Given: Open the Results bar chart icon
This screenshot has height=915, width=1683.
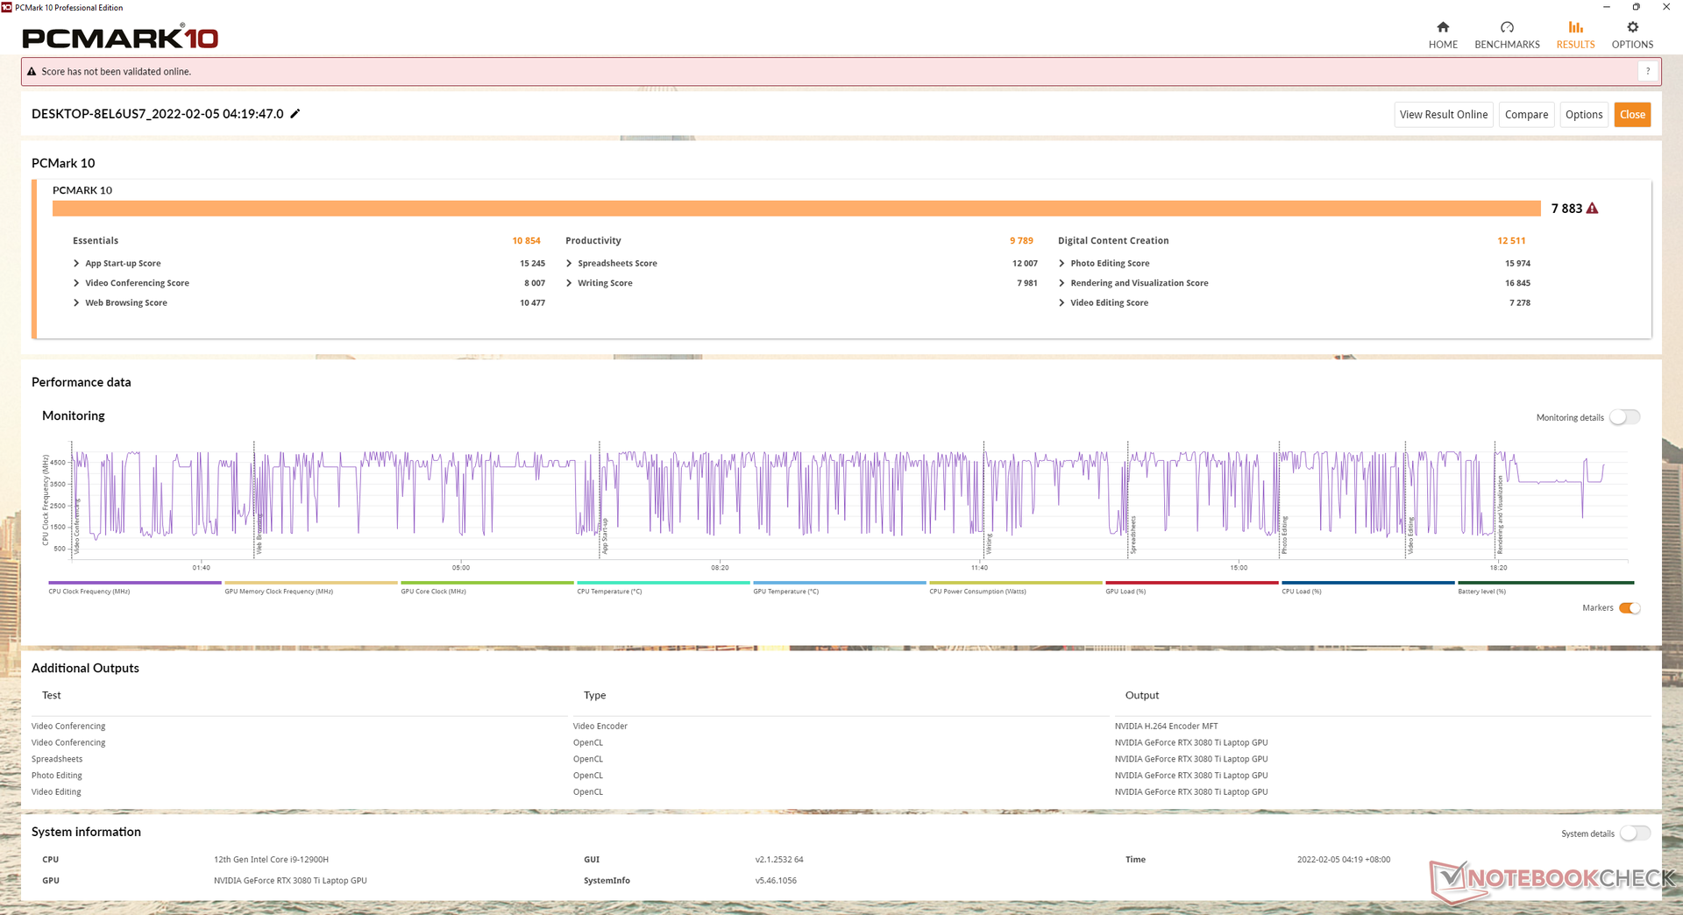Looking at the screenshot, I should 1575,27.
